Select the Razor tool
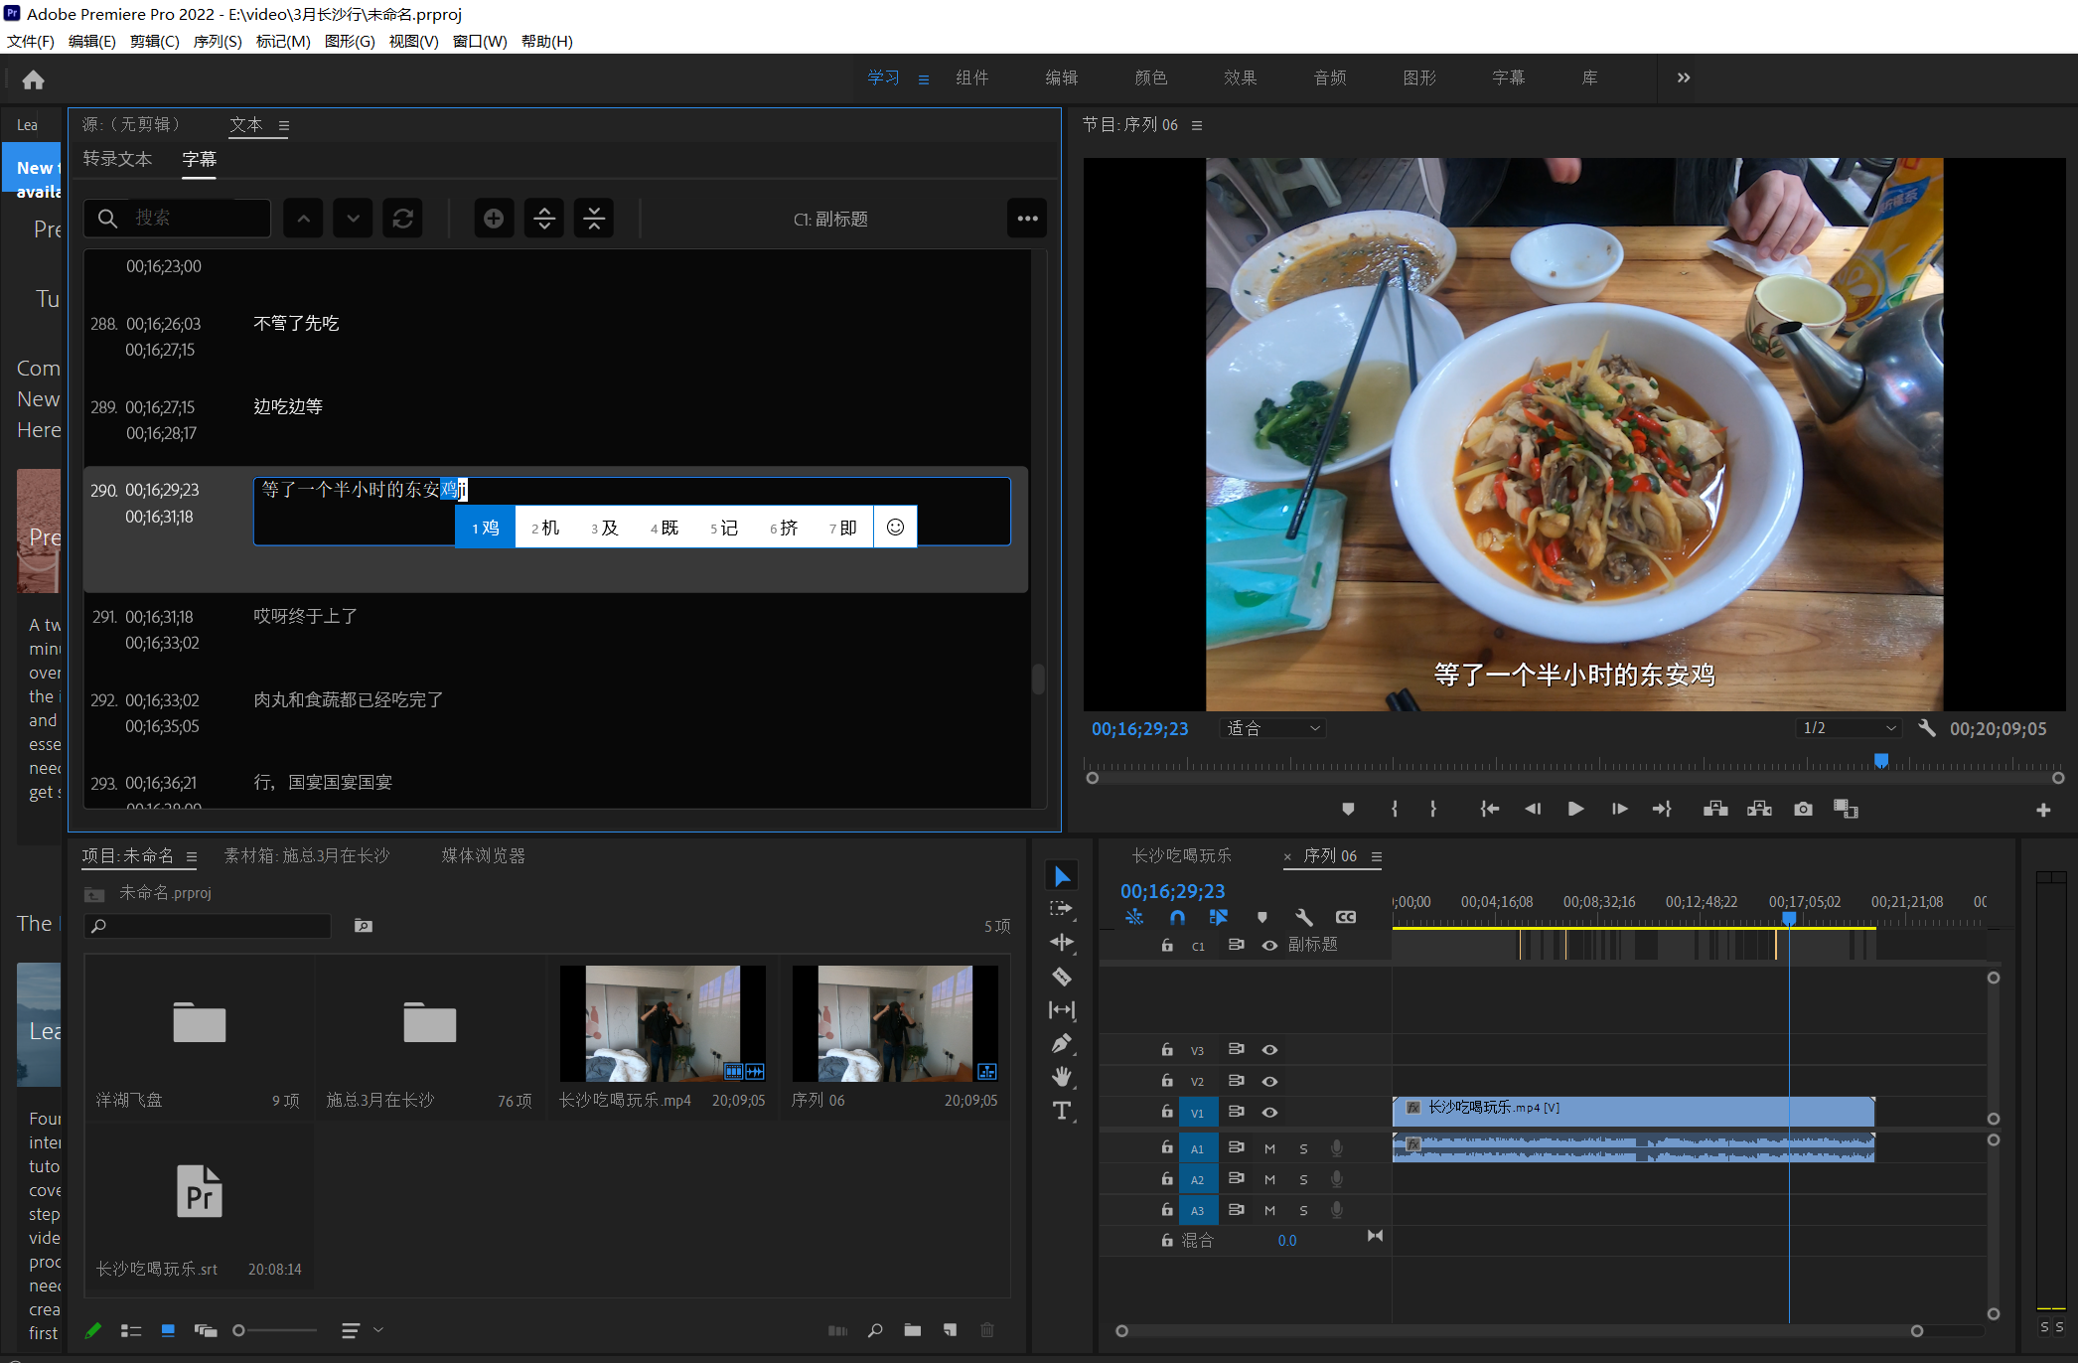The image size is (2078, 1363). (x=1062, y=977)
